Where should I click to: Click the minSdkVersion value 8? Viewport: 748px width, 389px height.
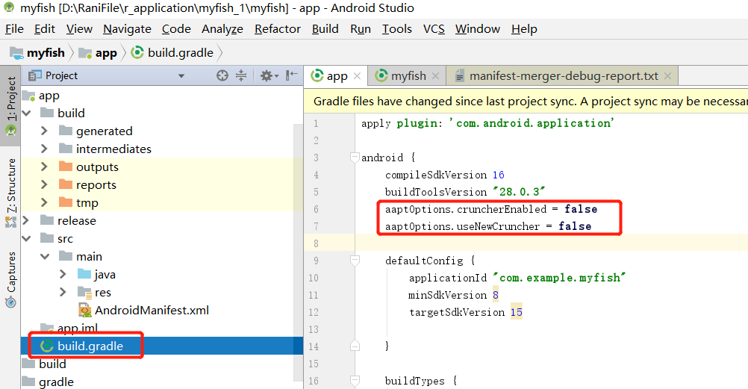coord(496,295)
